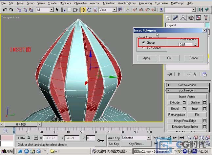Image resolution: width=212 pixels, height=155 pixels.
Task: Expand the Soft Selection rollout
Action: point(187,85)
